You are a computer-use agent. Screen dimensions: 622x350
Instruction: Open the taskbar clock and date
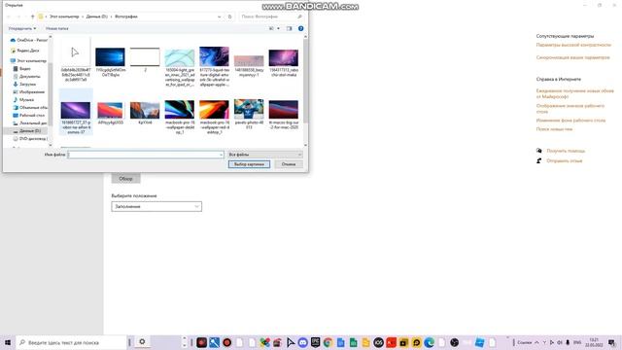click(x=594, y=342)
